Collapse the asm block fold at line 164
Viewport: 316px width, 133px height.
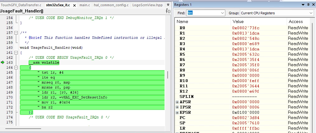click(x=16, y=67)
